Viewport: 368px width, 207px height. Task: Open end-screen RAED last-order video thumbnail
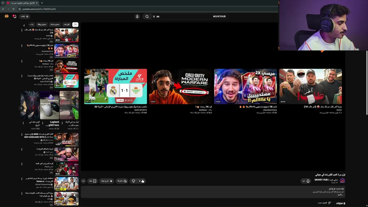(310, 86)
